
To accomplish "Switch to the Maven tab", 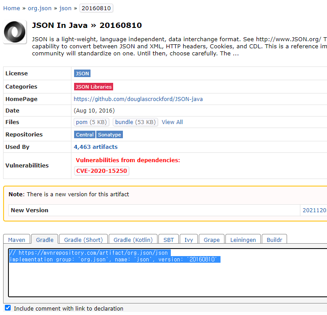I will 17,240.
